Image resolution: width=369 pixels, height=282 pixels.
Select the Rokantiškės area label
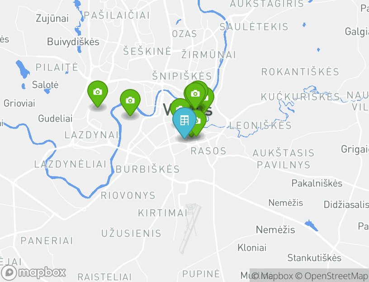coord(300,72)
